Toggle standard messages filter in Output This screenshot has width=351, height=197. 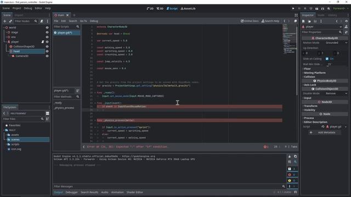292,169
